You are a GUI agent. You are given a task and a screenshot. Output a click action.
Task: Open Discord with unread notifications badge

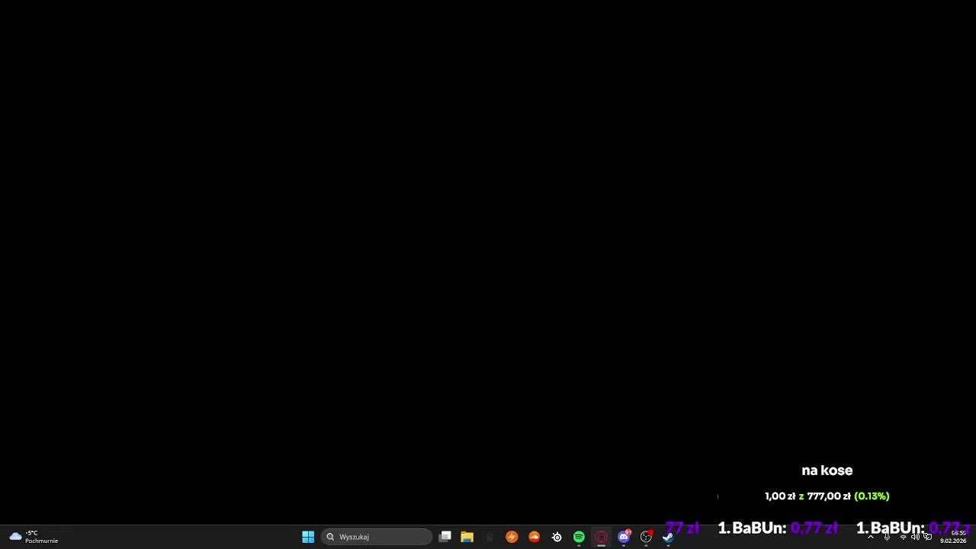pos(624,537)
